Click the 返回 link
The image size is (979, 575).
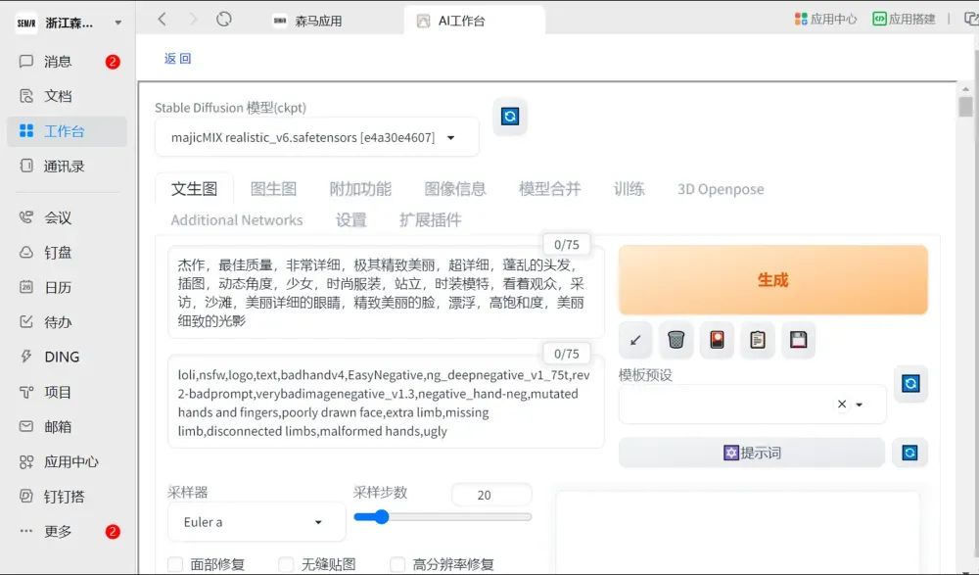(177, 58)
